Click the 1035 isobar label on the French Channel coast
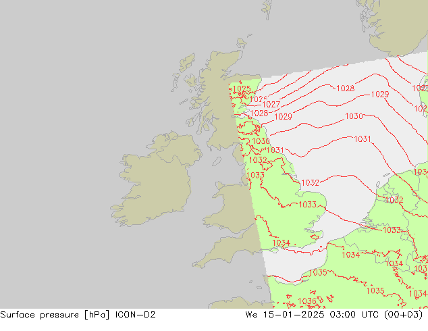The image size is (428, 331). click(318, 272)
